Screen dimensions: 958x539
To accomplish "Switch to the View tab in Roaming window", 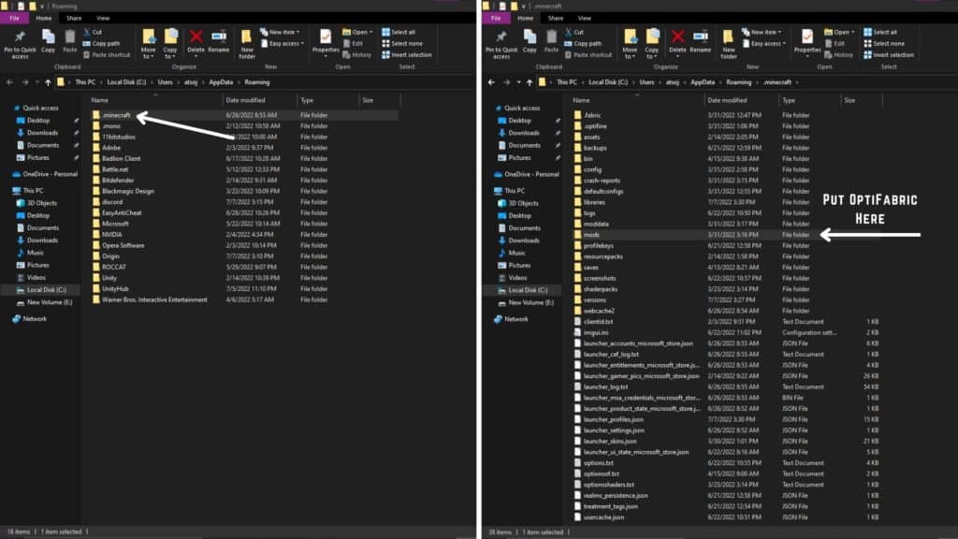I will coord(102,18).
